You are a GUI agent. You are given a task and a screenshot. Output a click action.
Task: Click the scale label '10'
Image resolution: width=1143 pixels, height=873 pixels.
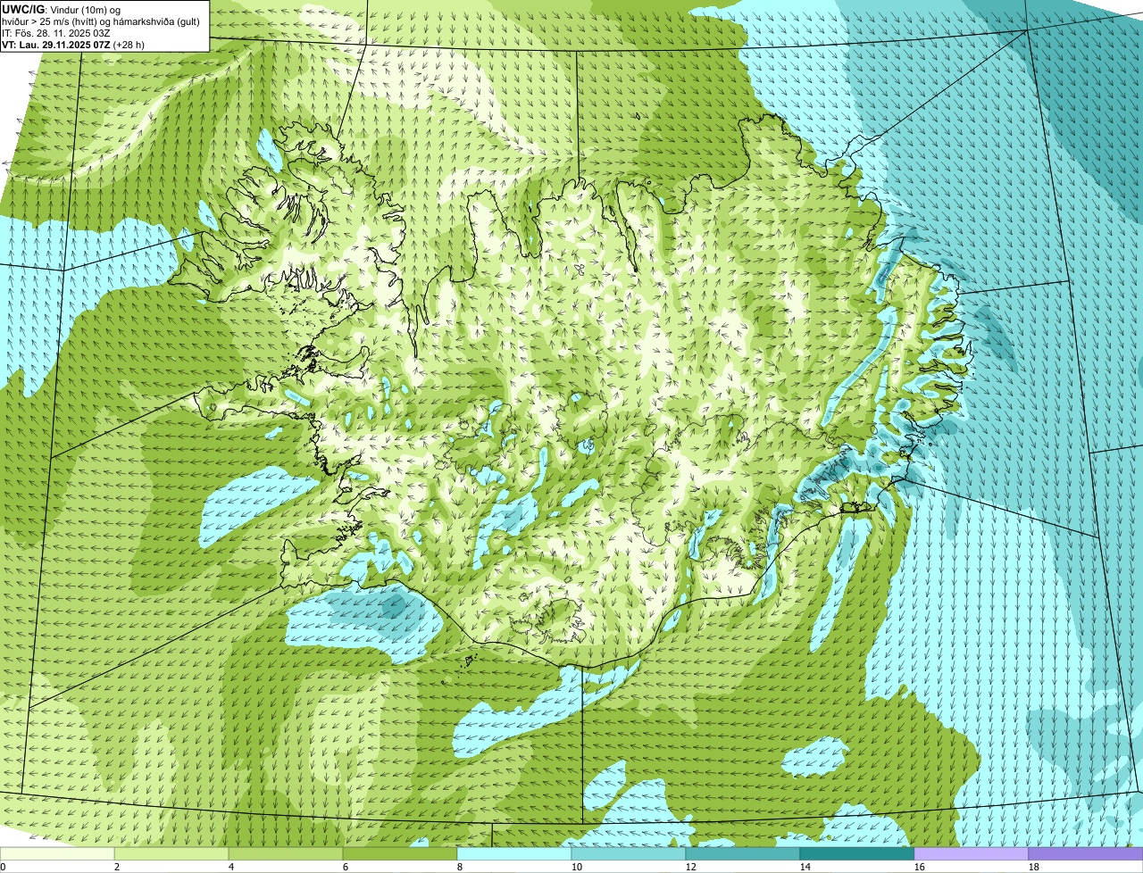point(577,867)
